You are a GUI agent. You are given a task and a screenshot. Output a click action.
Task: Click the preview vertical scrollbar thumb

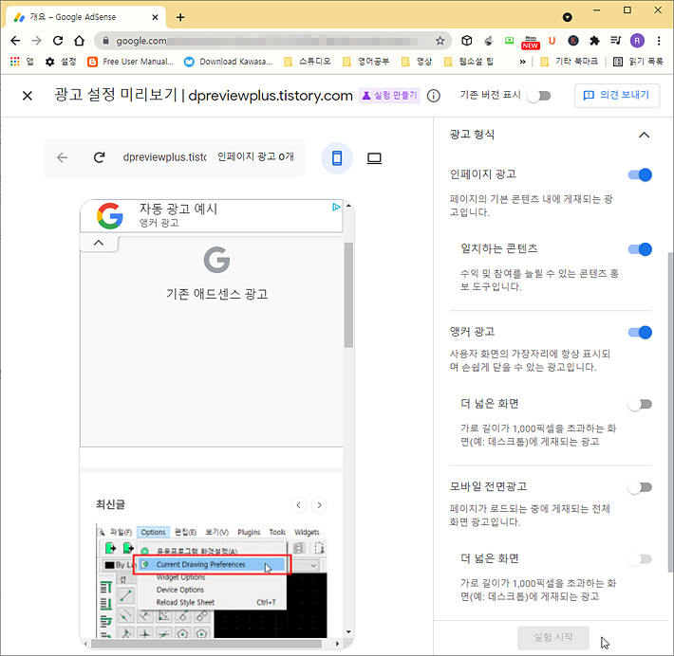tap(348, 295)
